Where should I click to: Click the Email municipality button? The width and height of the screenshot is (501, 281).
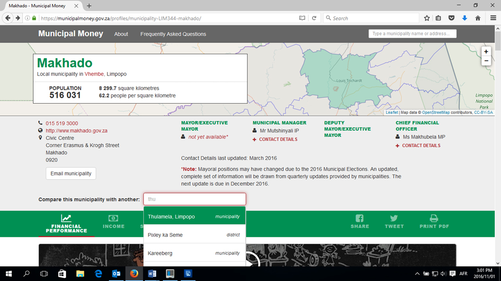[70, 173]
